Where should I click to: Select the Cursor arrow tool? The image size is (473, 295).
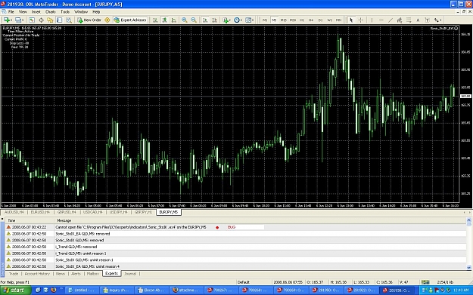click(351, 20)
